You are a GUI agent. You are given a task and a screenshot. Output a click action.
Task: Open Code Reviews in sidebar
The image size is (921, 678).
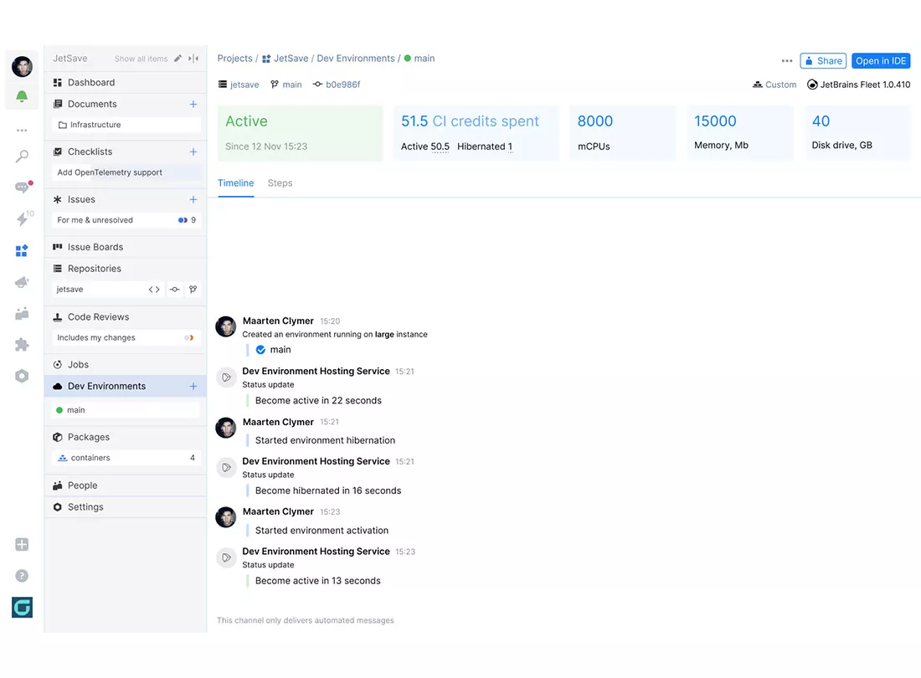126,317
